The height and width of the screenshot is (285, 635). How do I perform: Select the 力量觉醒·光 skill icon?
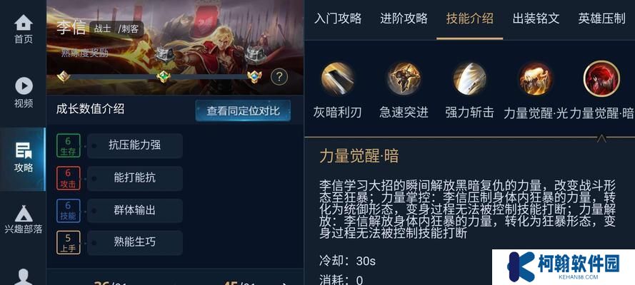(536, 78)
